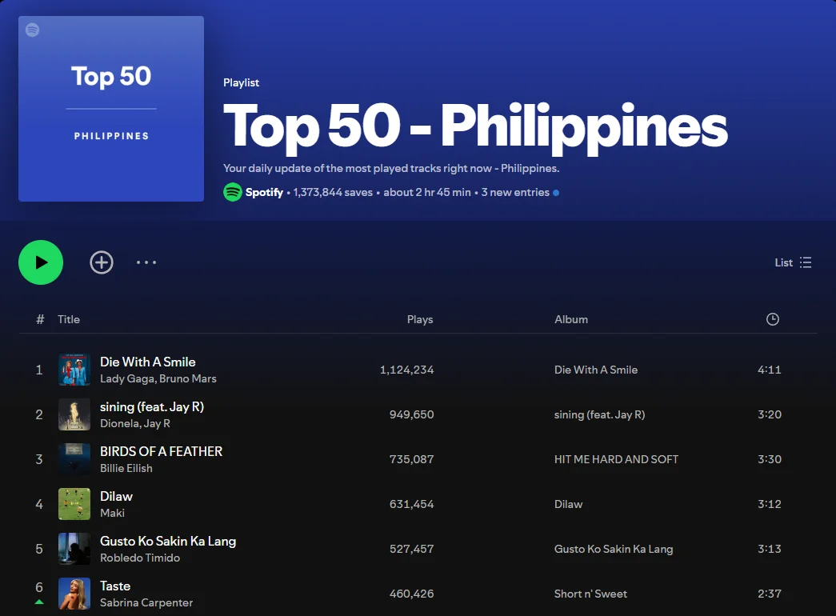Open the song title Gusto Ko Sakin Ka Lang

[x=168, y=541]
